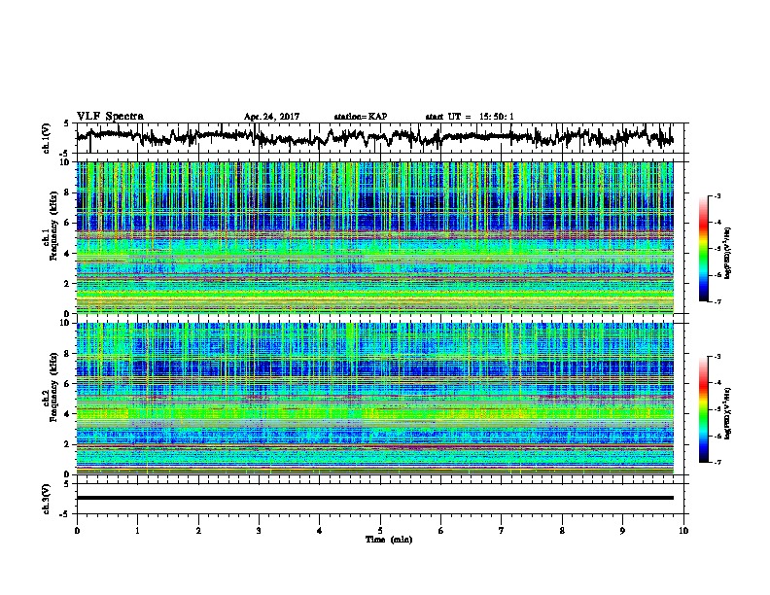The width and height of the screenshot is (770, 595).
Task: Click time axis tick label "6"
Action: (x=441, y=531)
